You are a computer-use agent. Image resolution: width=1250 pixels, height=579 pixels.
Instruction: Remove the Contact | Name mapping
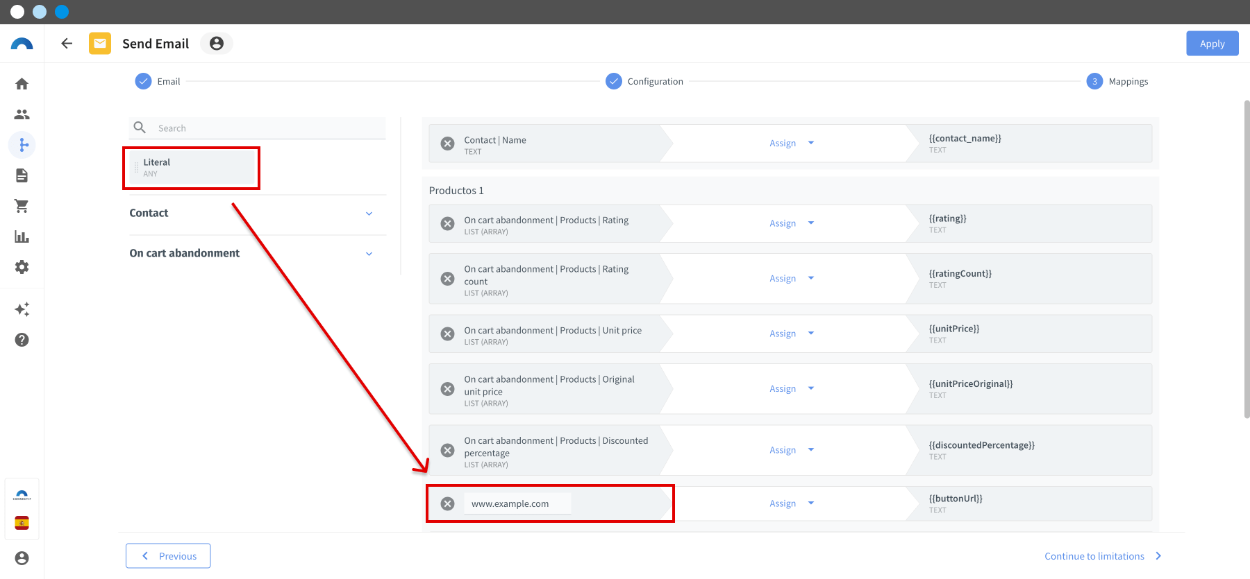click(448, 144)
